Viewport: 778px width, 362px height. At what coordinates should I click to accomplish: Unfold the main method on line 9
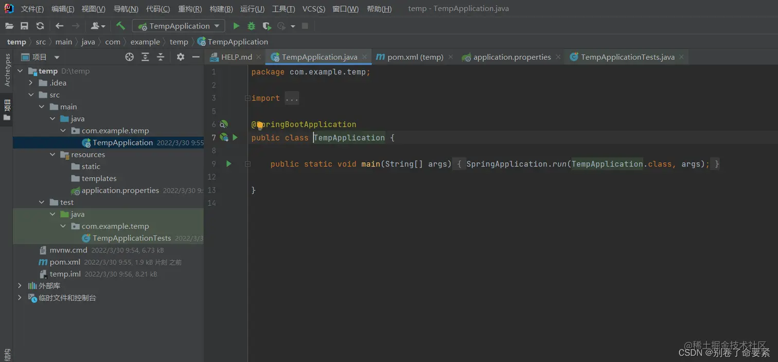(247, 164)
